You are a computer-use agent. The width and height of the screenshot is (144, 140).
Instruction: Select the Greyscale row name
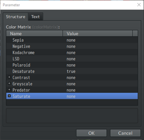coord(23,84)
